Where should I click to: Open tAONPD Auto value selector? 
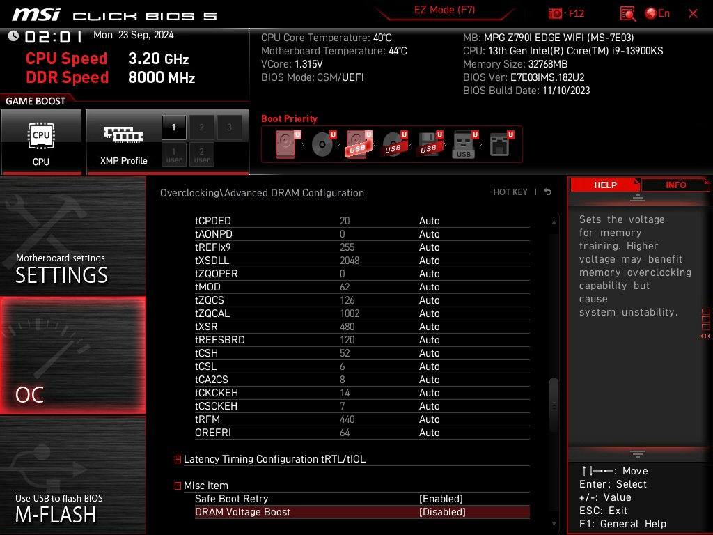tap(429, 234)
